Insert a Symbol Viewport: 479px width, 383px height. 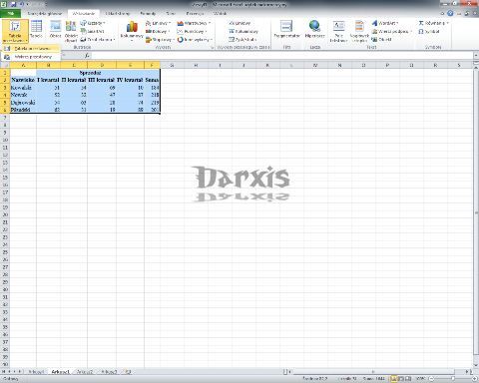click(429, 31)
